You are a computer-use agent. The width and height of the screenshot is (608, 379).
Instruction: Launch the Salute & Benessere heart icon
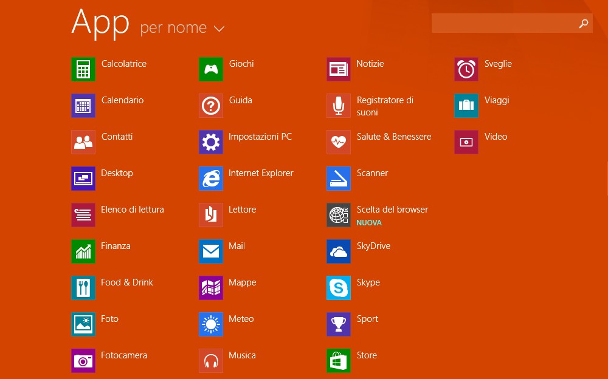point(339,142)
